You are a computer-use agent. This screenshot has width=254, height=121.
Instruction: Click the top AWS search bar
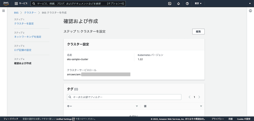click(78, 4)
